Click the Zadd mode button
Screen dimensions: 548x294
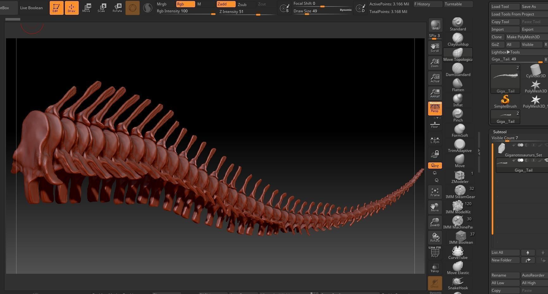(x=226, y=4)
